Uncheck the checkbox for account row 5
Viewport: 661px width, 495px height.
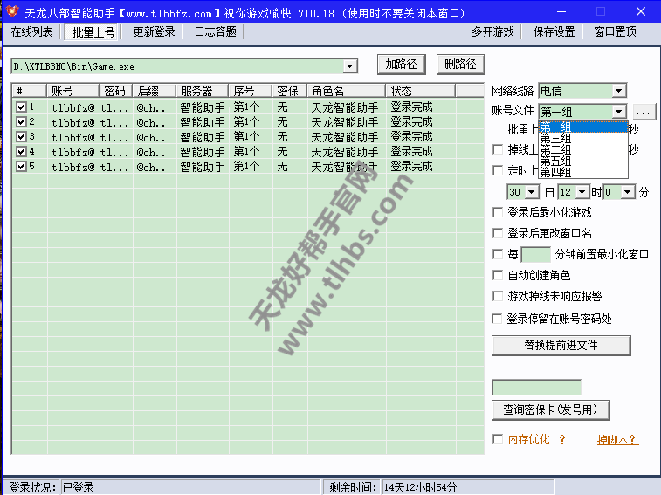pyautogui.click(x=21, y=166)
